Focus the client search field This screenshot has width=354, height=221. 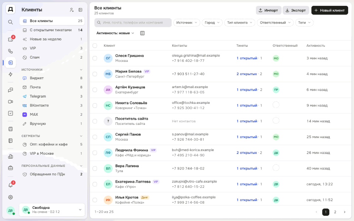[133, 22]
